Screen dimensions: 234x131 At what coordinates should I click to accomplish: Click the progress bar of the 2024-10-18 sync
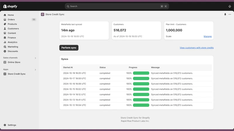(x=141, y=73)
